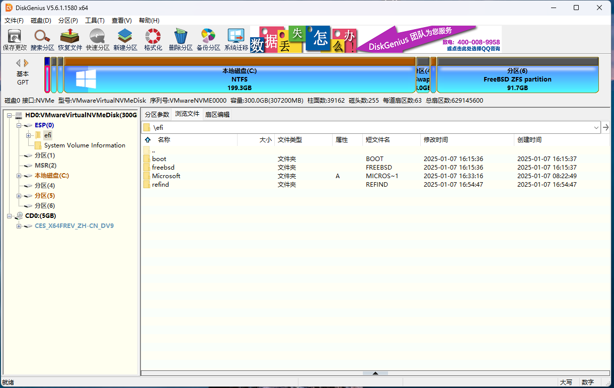This screenshot has height=388, width=614.
Task: Select MSR(2) in the tree
Action: (45, 166)
